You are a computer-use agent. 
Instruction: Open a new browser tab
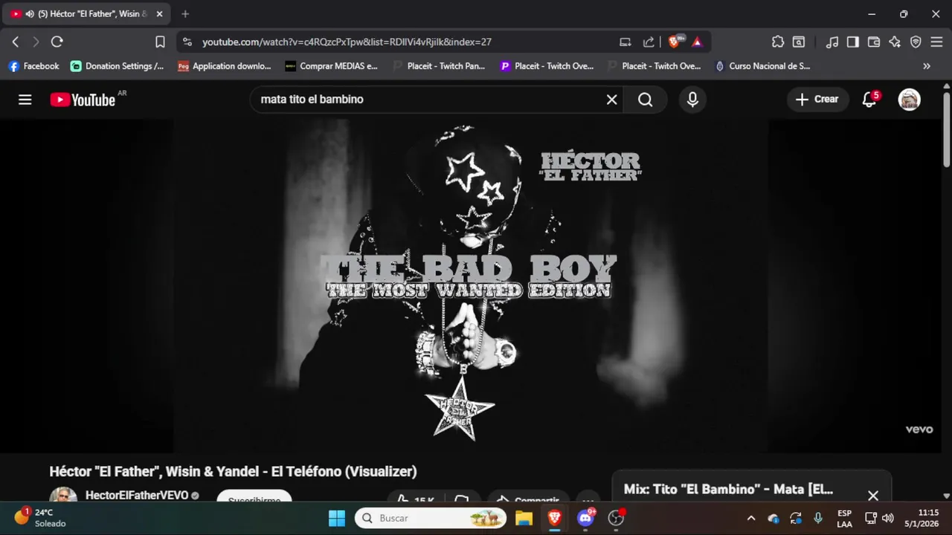pyautogui.click(x=185, y=14)
